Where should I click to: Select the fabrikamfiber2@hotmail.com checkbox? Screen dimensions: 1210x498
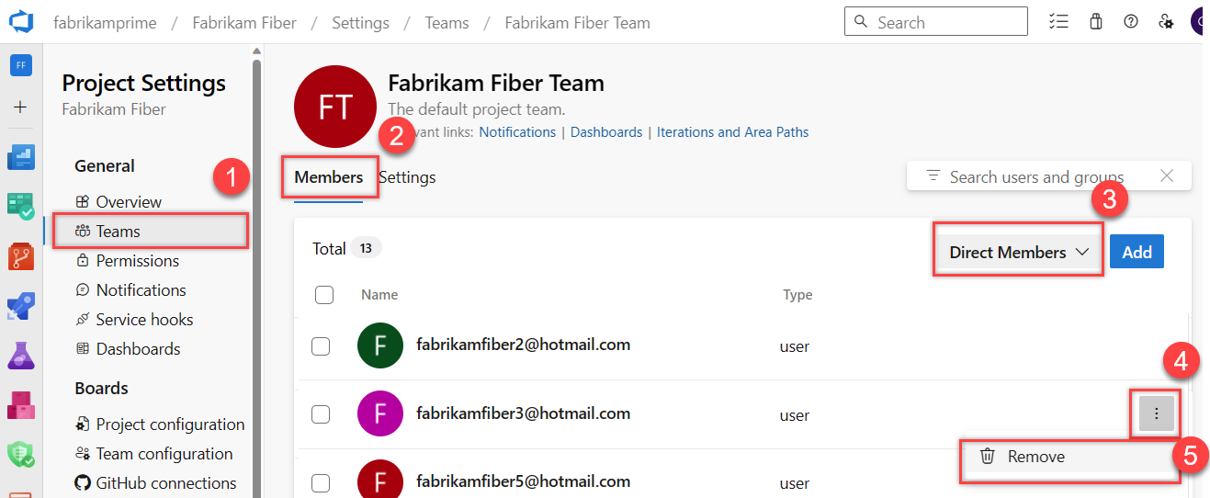point(321,346)
